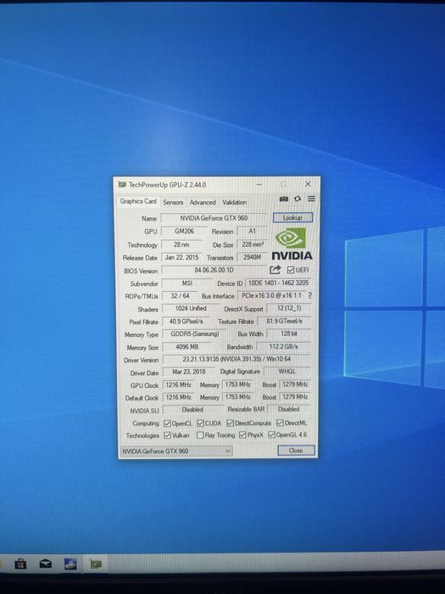The image size is (445, 594).
Task: Switch to the Validation tab
Action: 234,202
